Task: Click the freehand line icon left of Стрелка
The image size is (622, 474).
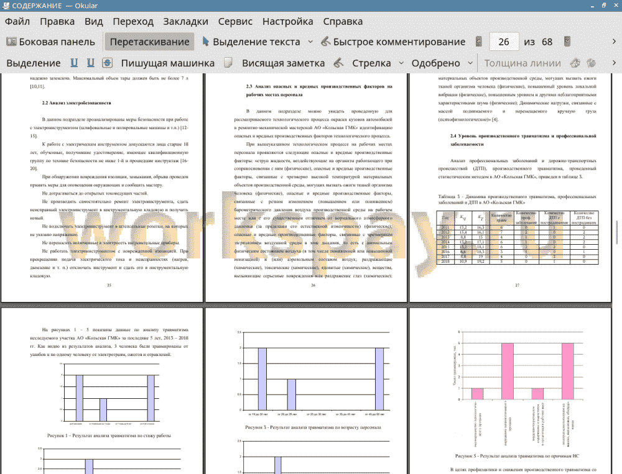Action: [x=338, y=63]
